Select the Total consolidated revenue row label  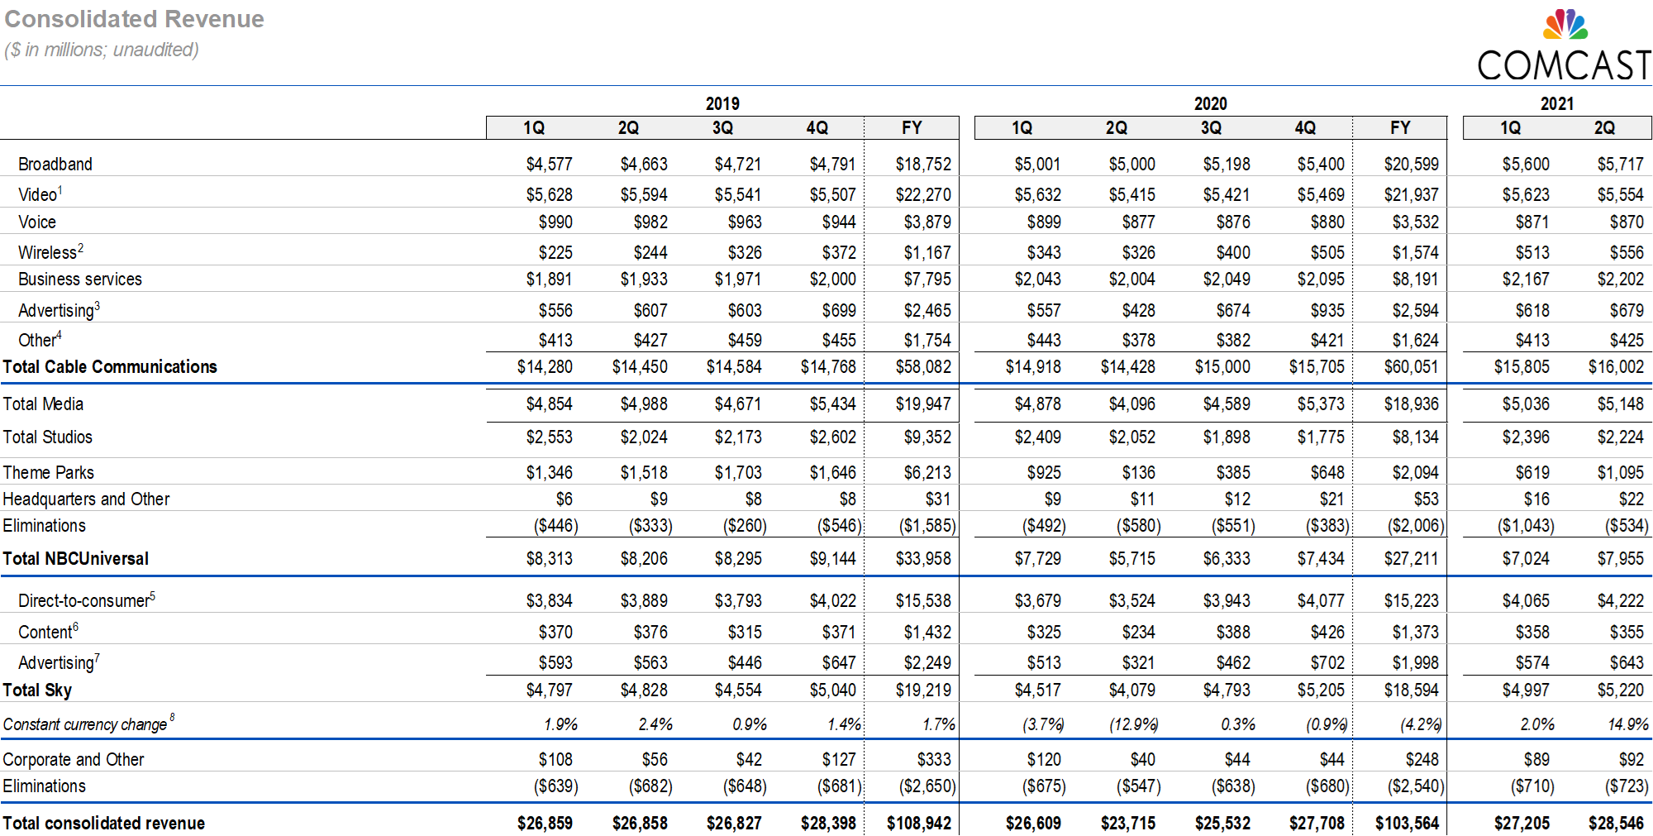[x=104, y=824]
